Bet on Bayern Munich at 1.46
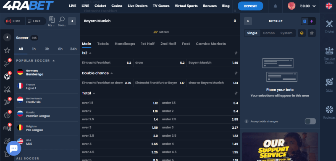This screenshot has width=336, height=161. (213, 62)
